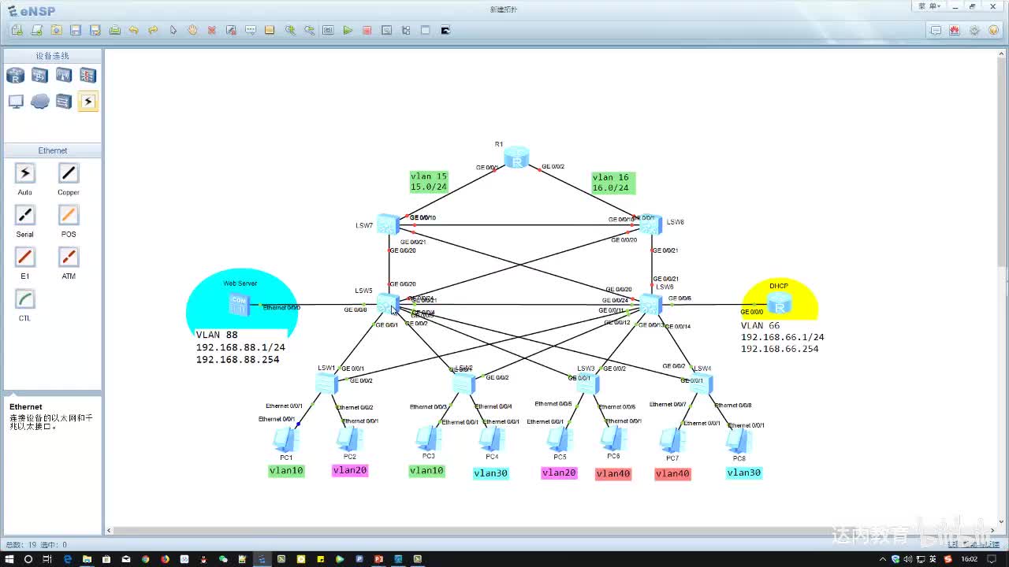The height and width of the screenshot is (567, 1009).
Task: Open the data capture tool
Action: tap(386, 30)
